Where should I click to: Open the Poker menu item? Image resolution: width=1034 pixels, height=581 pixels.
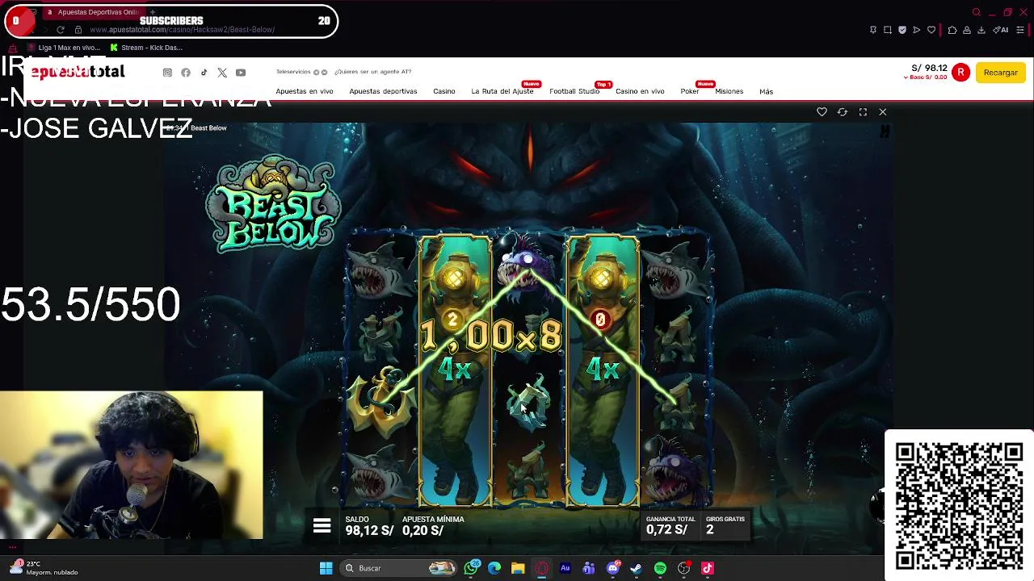690,91
